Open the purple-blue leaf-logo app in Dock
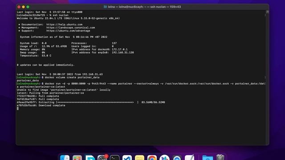The height and width of the screenshot is (160, 285). (x=164, y=158)
